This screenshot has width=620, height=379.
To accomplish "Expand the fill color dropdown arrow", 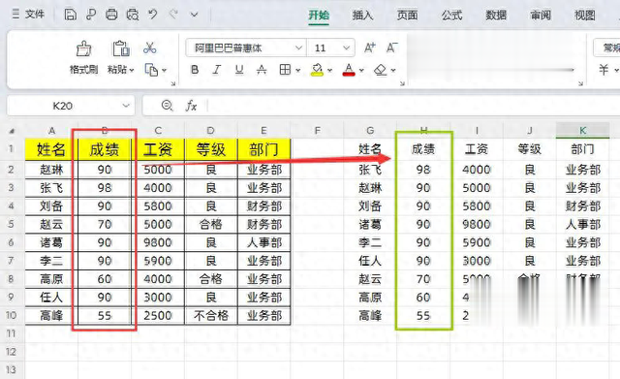I will tap(329, 71).
